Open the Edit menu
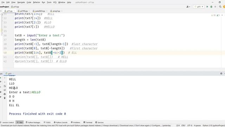This screenshot has width=225, height=127. (x=8, y=2)
